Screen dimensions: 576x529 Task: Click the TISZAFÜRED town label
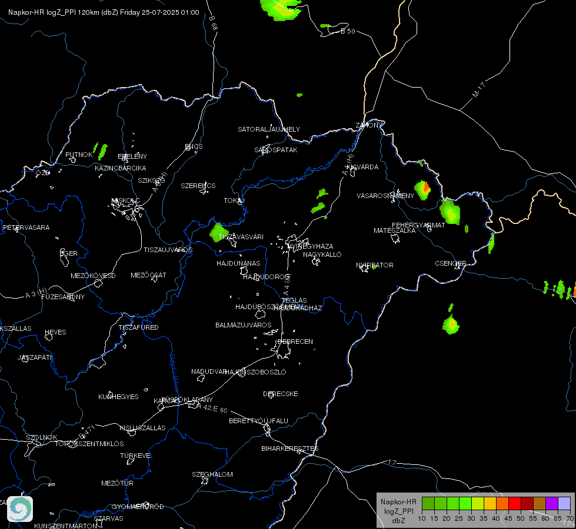(138, 327)
